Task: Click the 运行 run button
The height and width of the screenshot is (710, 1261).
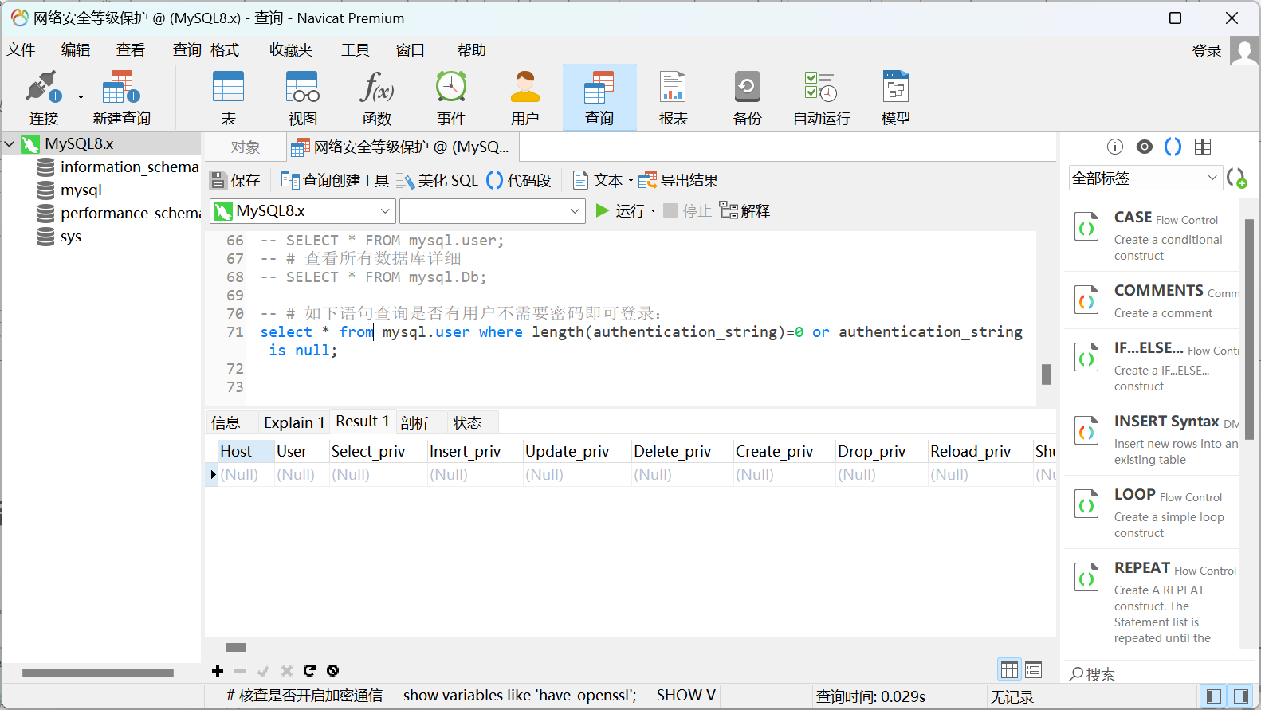Action: point(619,210)
